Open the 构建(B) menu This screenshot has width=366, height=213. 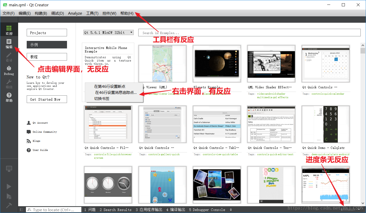point(41,13)
